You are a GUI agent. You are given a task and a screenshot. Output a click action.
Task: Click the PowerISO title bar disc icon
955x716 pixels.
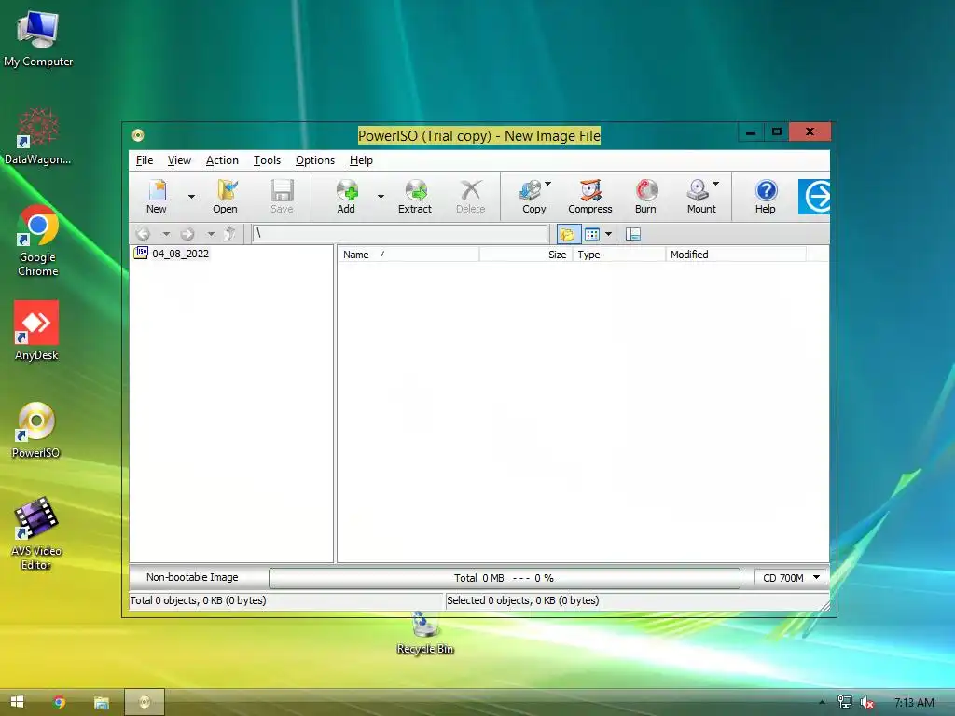tap(138, 135)
